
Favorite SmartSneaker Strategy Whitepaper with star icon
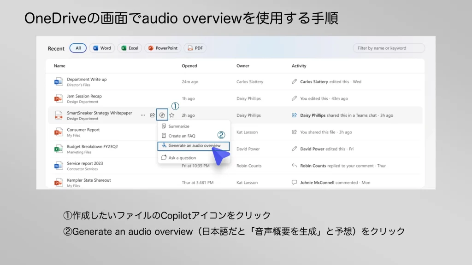click(171, 115)
